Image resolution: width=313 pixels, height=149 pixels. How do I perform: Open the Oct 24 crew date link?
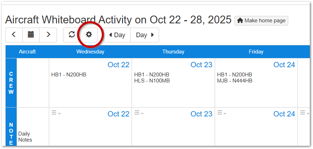pyautogui.click(x=284, y=65)
